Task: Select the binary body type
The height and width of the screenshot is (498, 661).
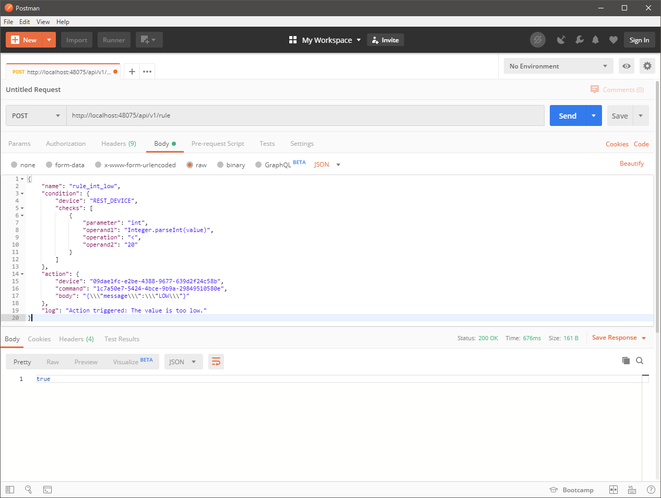Action: coord(221,165)
